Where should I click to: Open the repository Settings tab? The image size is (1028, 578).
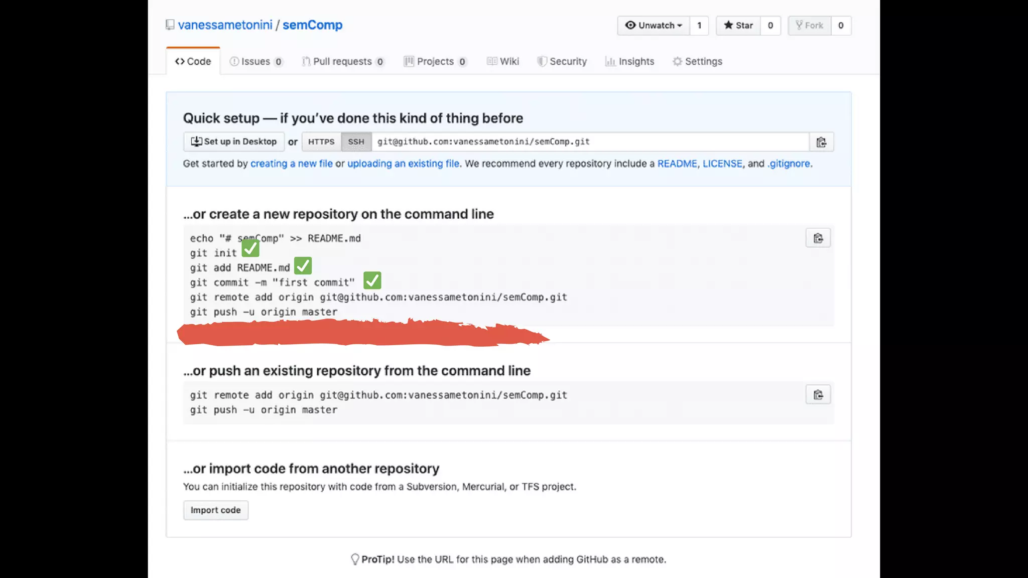click(697, 61)
